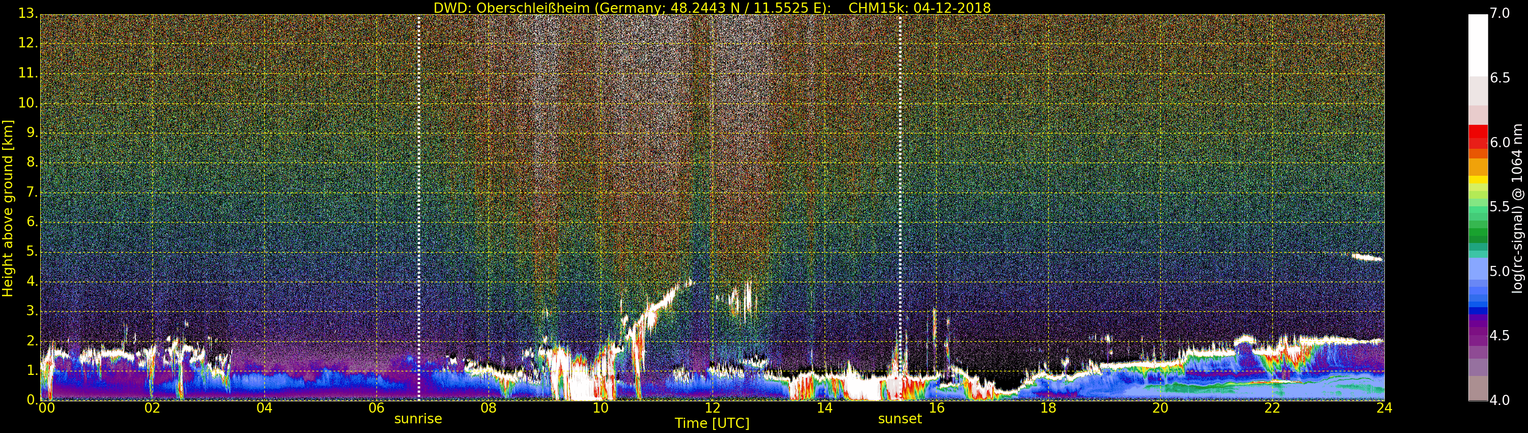Click the "6." height axis tick label
Image resolution: width=1528 pixels, height=433 pixels.
pyautogui.click(x=32, y=222)
